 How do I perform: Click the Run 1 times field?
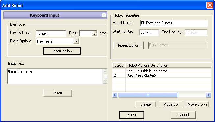(178, 45)
